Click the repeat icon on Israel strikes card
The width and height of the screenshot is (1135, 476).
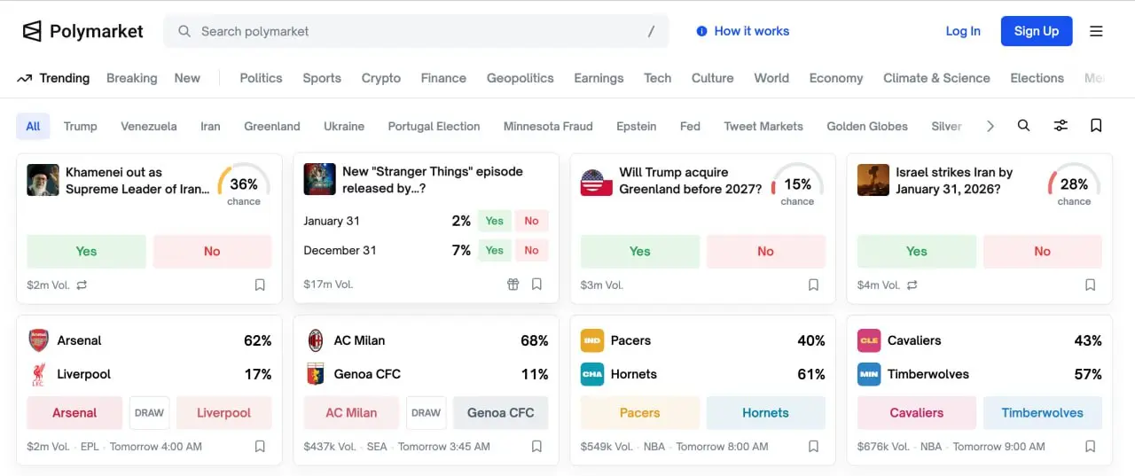[x=912, y=285]
